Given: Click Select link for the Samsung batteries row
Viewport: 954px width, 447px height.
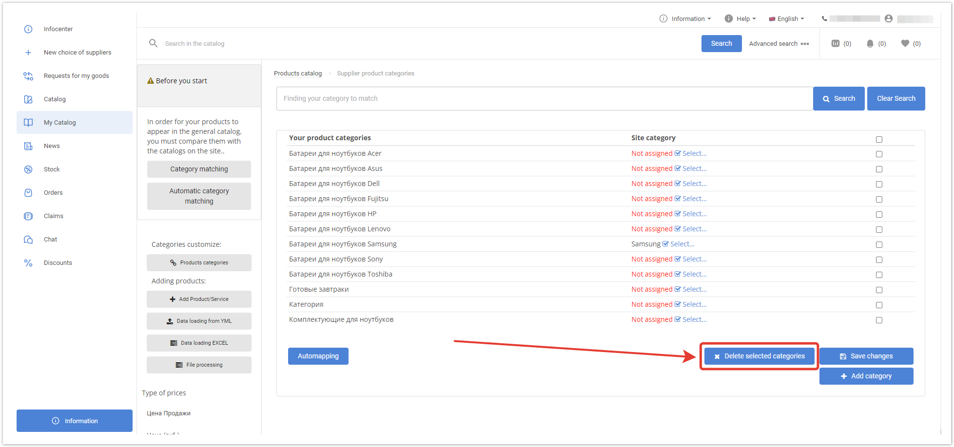Looking at the screenshot, I should click(x=682, y=244).
